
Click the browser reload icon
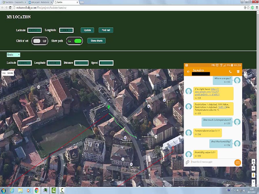10,7
